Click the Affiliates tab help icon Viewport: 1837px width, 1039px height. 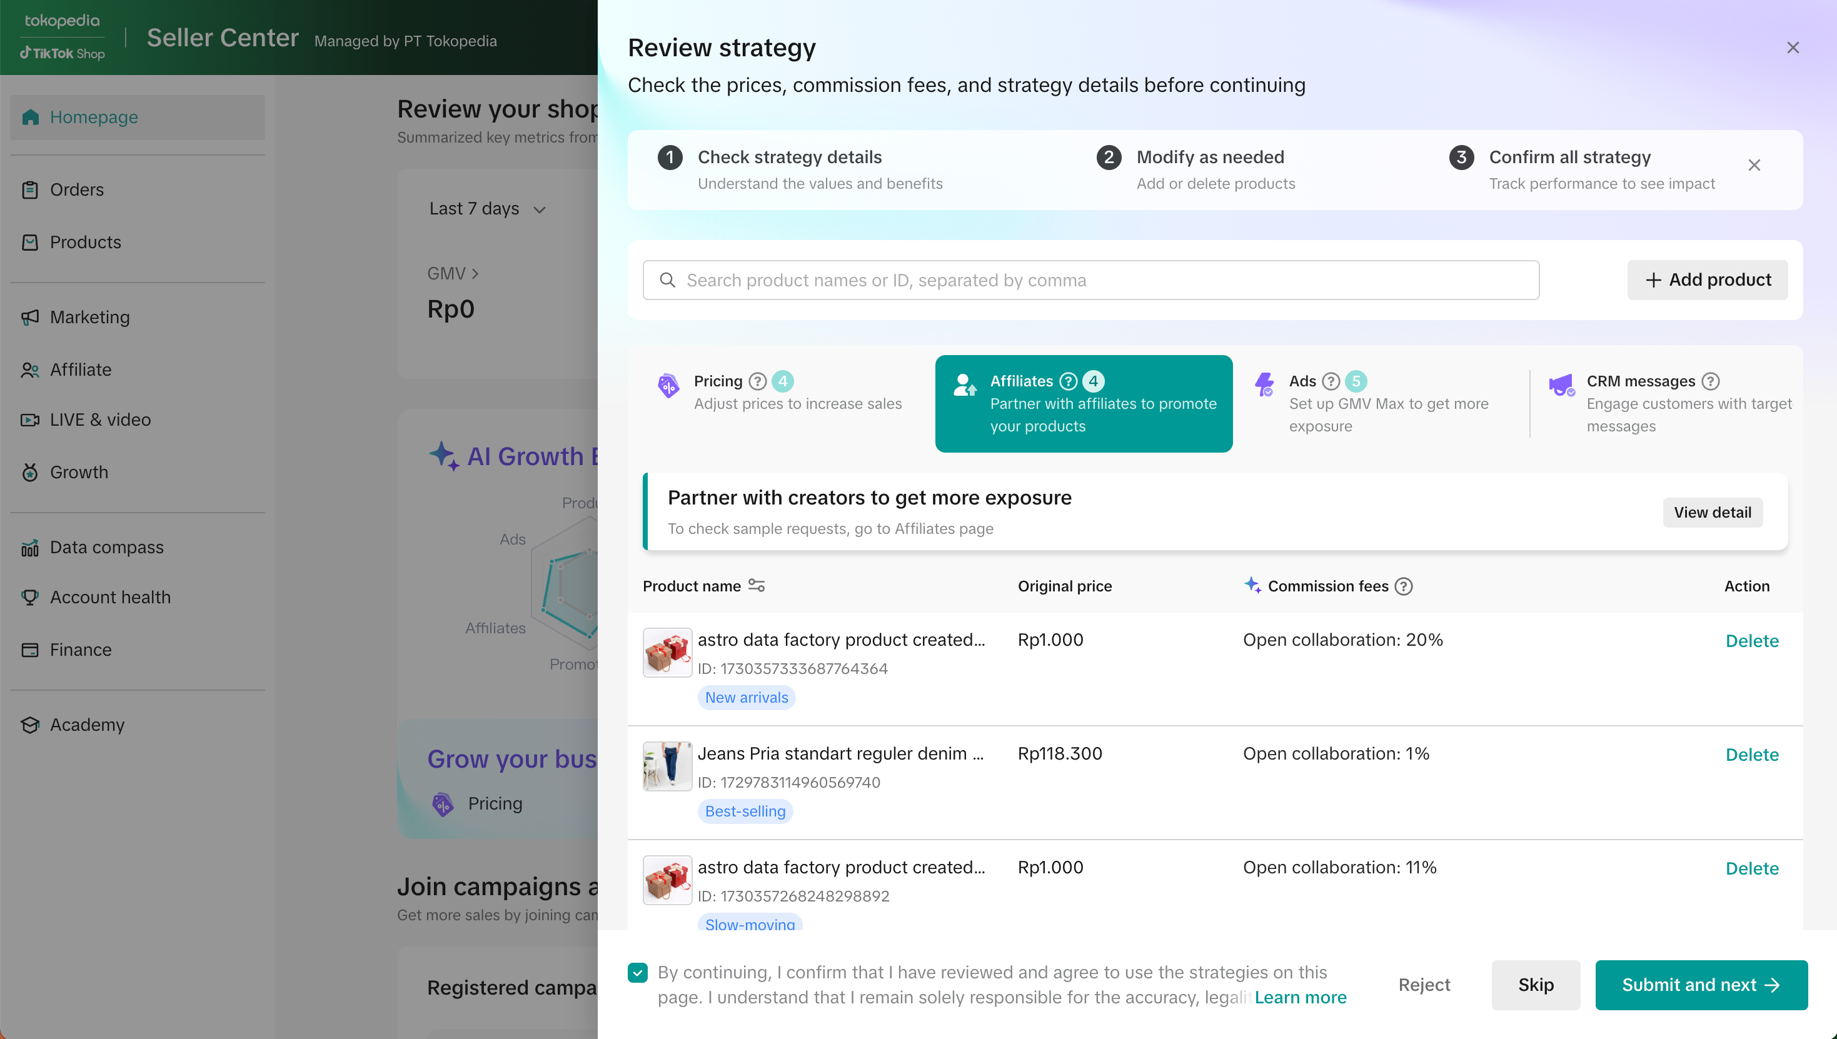tap(1068, 381)
